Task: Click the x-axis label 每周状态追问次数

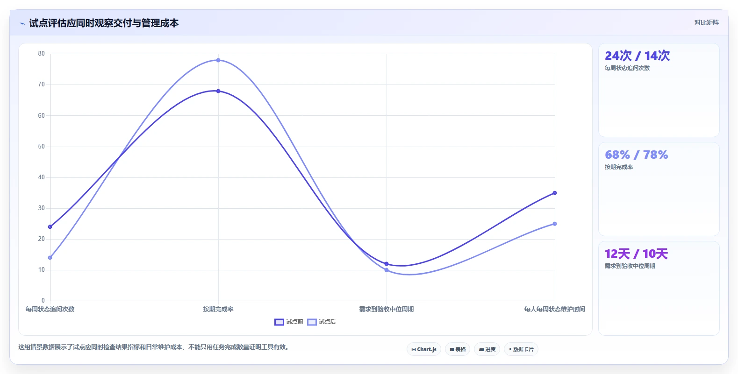Action: point(50,309)
